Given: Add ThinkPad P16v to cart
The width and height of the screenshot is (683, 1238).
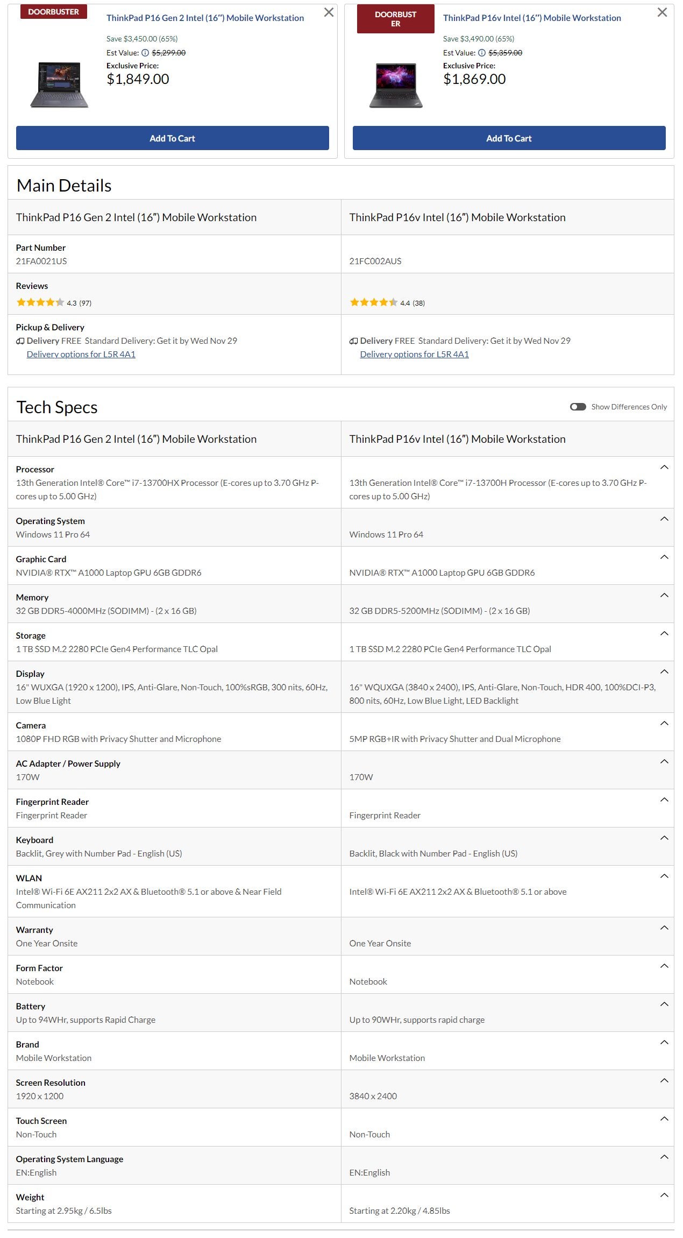Looking at the screenshot, I should [x=509, y=138].
